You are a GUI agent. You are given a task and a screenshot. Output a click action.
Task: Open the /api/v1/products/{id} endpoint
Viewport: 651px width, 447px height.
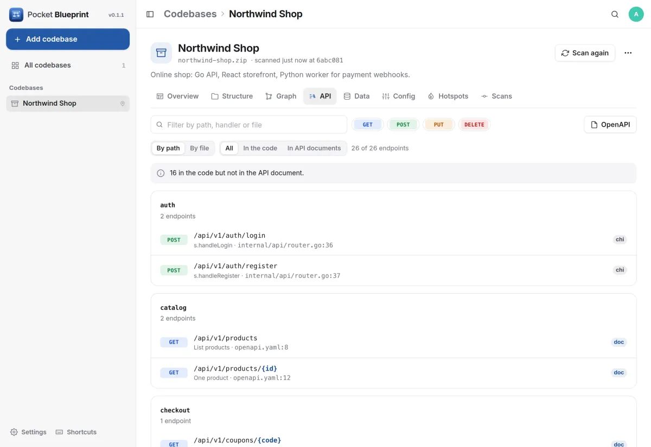pos(393,373)
